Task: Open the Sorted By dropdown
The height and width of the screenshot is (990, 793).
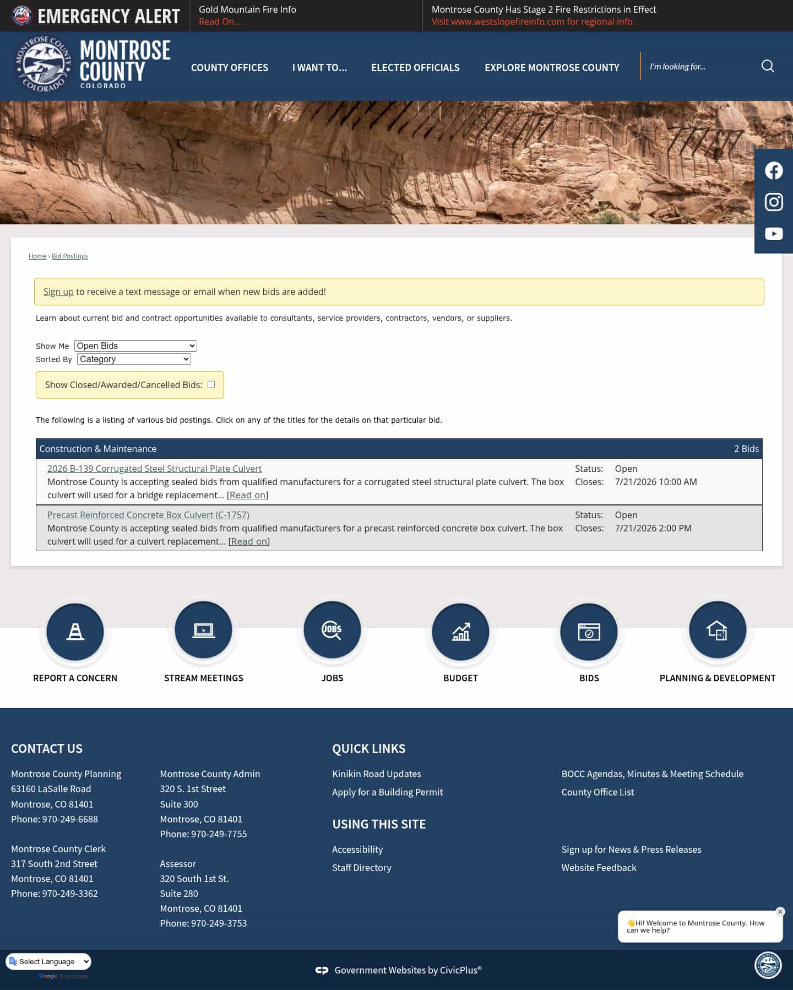Action: click(134, 359)
